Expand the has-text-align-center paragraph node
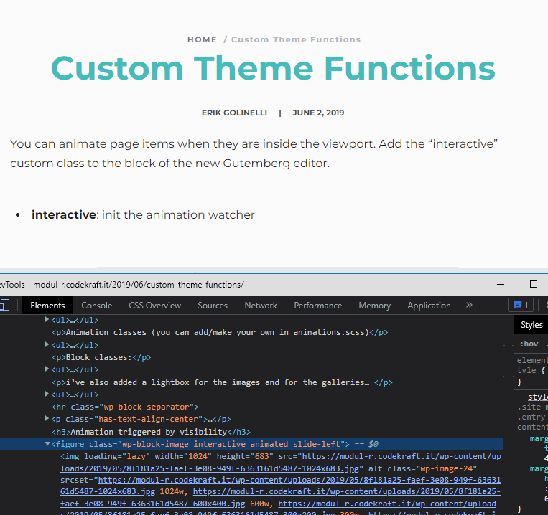 [47, 418]
